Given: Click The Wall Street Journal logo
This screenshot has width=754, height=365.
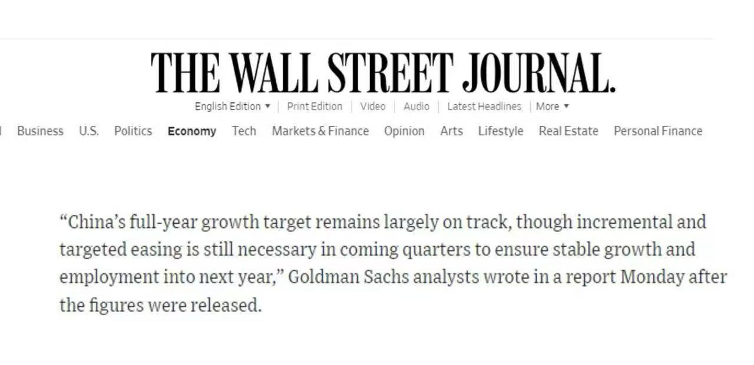Looking at the screenshot, I should (x=383, y=72).
